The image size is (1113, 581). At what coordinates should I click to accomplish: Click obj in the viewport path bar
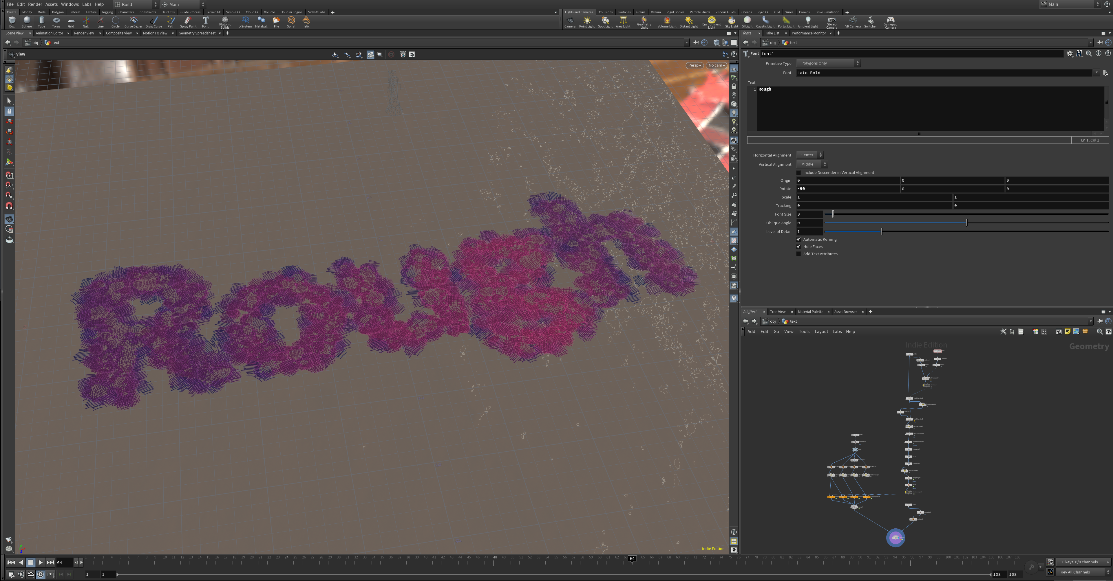point(35,43)
